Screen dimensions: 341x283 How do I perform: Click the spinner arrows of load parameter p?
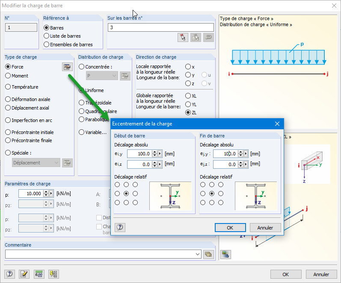(x=46, y=194)
